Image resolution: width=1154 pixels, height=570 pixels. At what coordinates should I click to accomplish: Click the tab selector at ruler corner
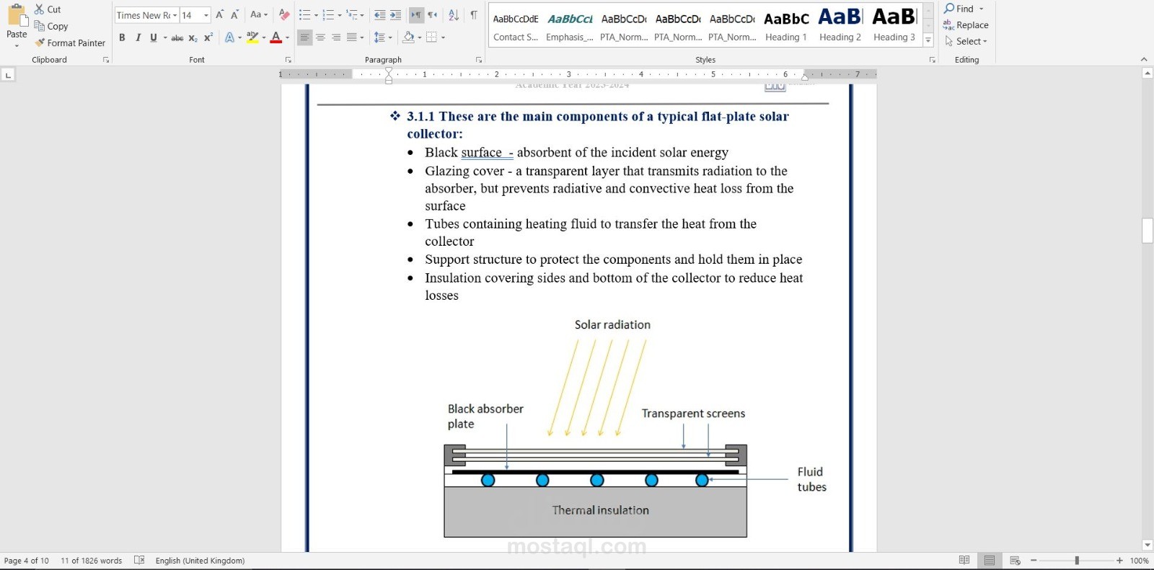point(9,75)
